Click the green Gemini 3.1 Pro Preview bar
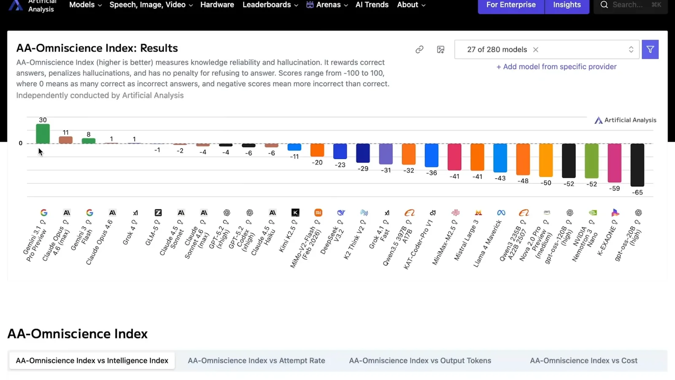 [x=43, y=134]
